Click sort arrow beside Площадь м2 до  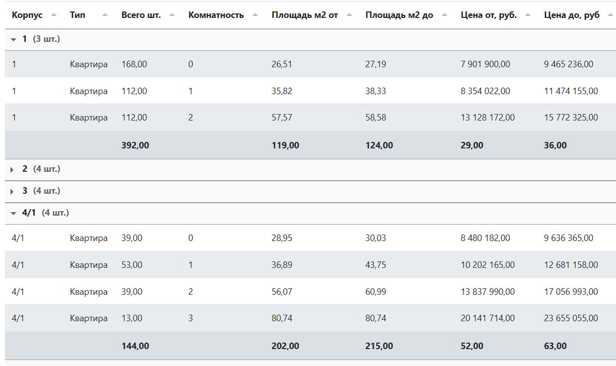[x=445, y=15]
